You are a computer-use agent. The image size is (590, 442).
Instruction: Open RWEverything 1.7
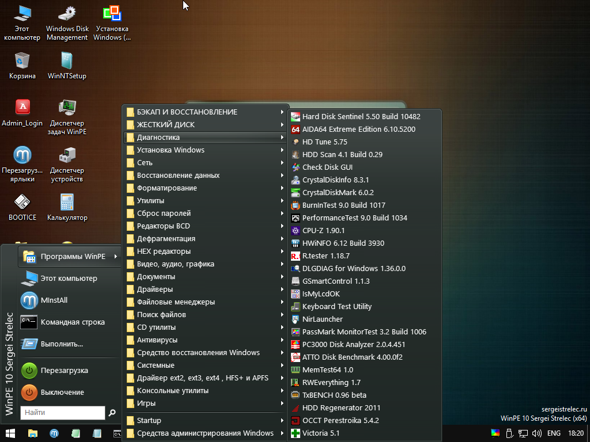click(x=364, y=383)
